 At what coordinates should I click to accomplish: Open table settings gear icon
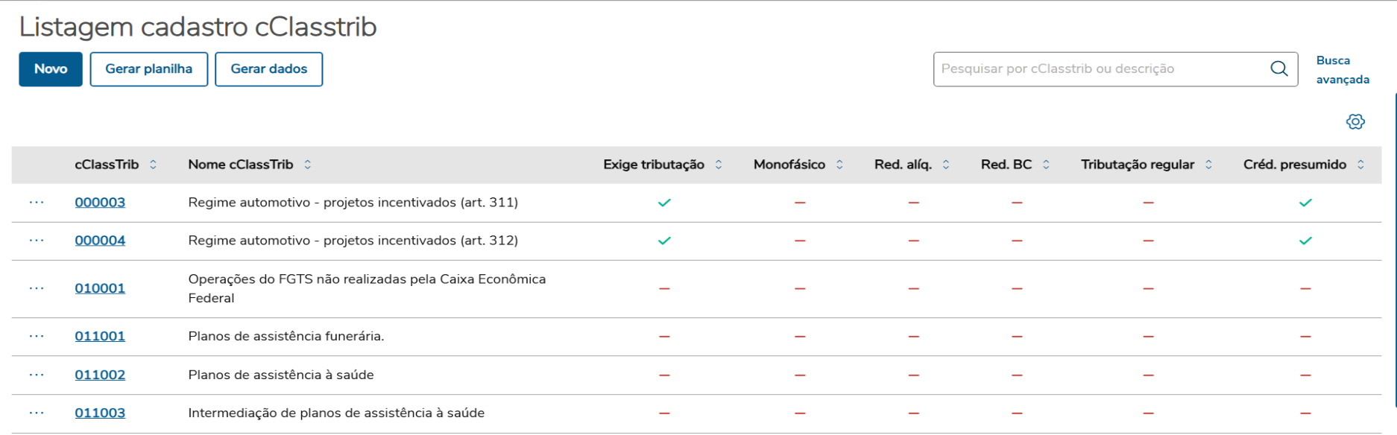1355,121
